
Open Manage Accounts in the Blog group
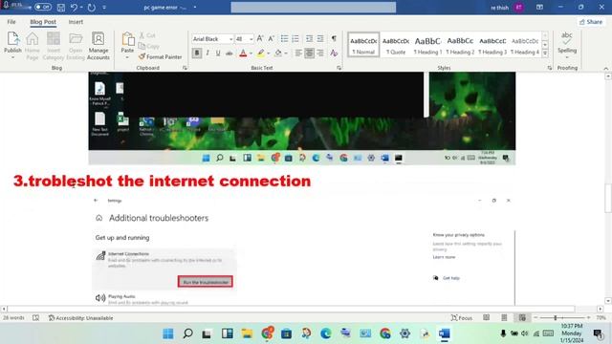coord(98,46)
